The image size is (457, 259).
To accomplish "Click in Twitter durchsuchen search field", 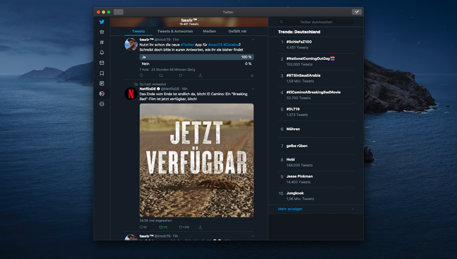I will [316, 22].
